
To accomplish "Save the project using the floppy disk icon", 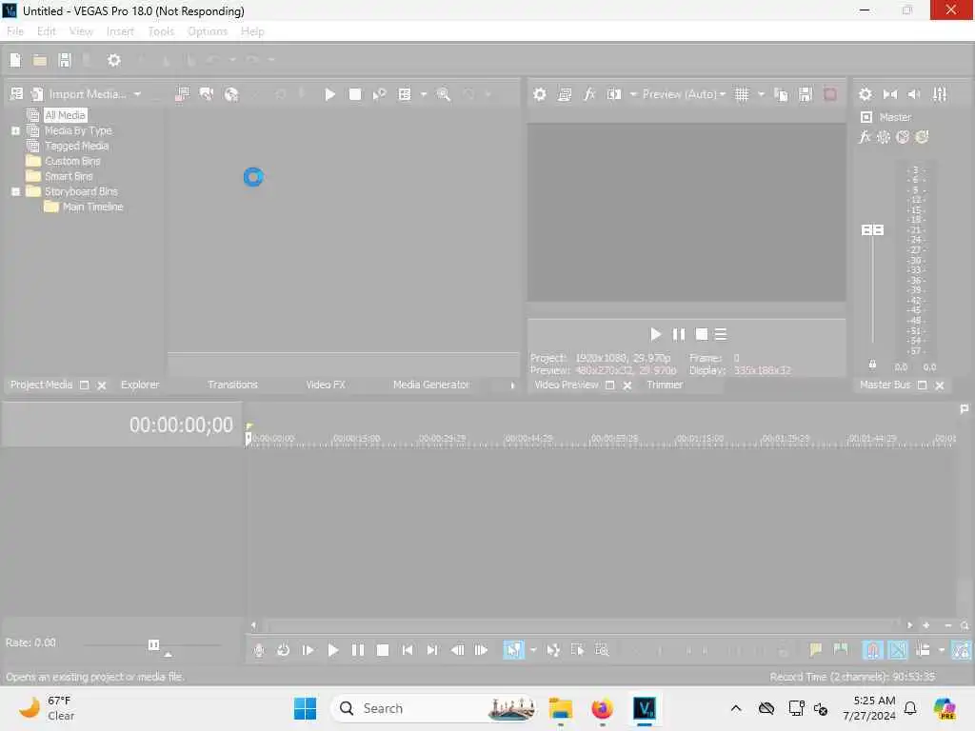I will tap(65, 60).
